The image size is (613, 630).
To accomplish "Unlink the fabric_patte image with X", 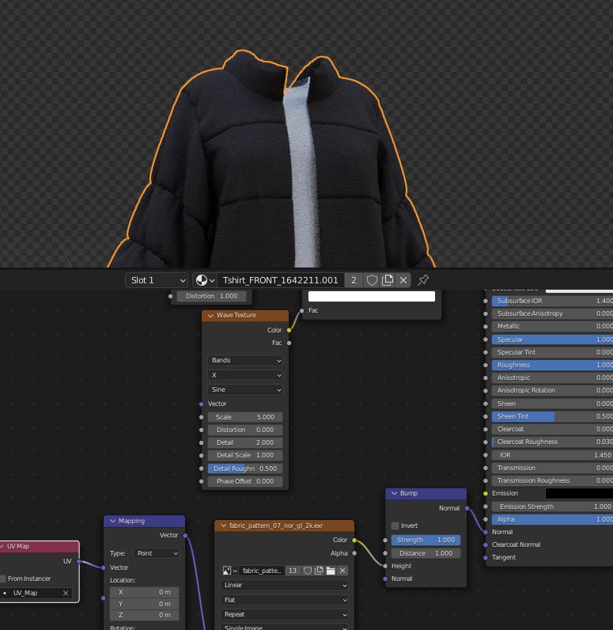I will (x=342, y=571).
